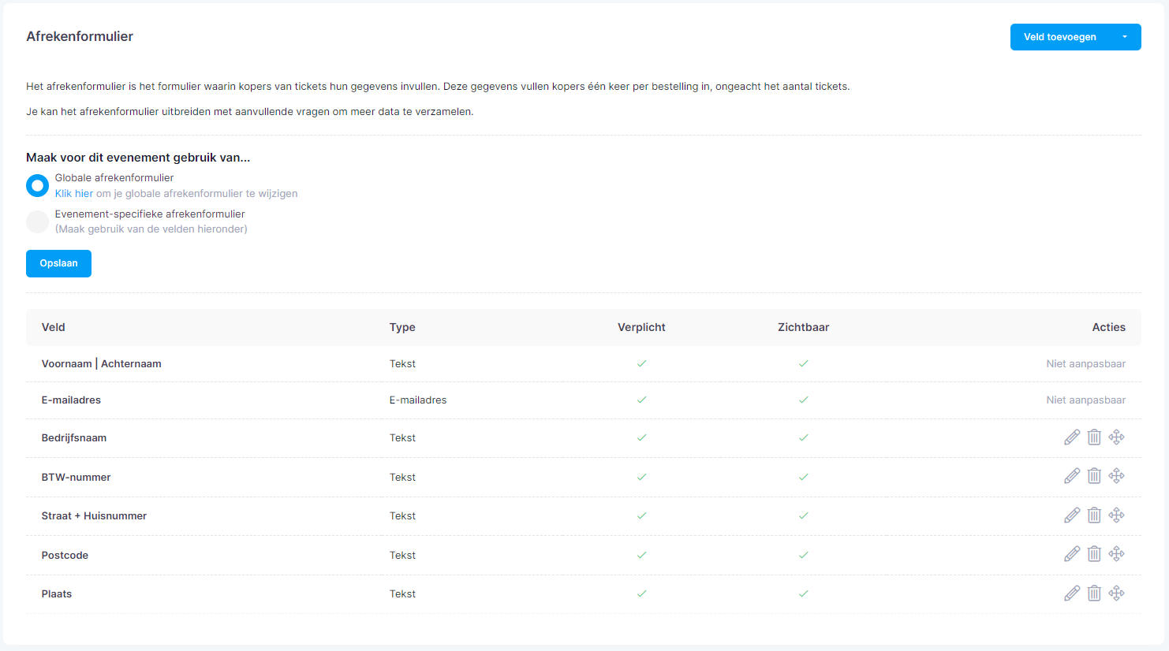This screenshot has height=651, width=1169.
Task: Click move handle for Bedrijfsnaam row
Action: 1116,437
